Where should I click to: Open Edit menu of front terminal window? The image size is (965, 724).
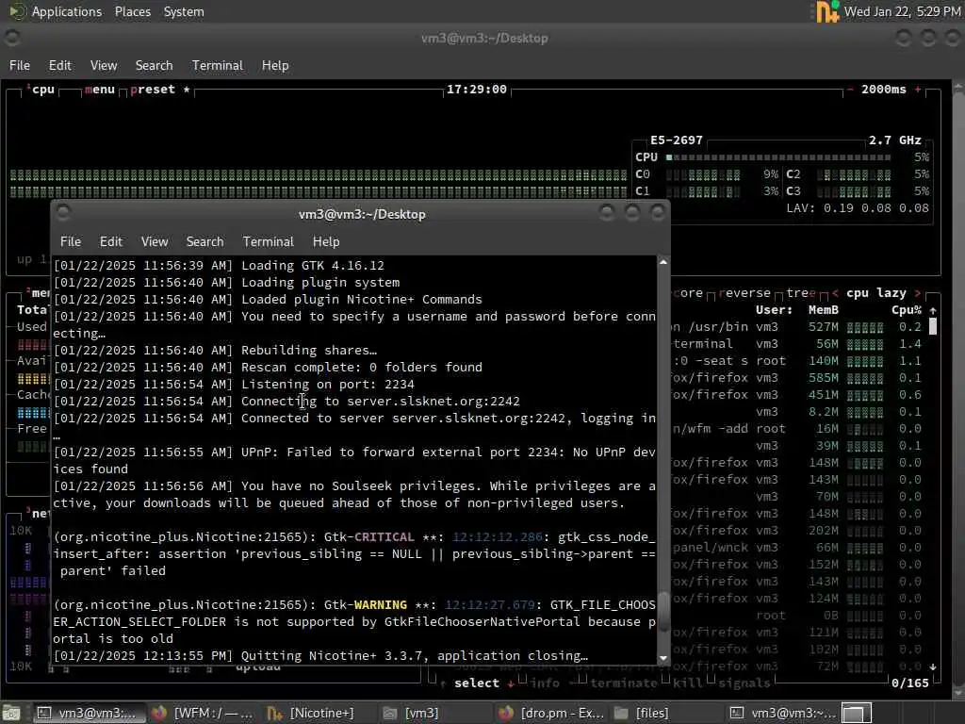tap(111, 241)
